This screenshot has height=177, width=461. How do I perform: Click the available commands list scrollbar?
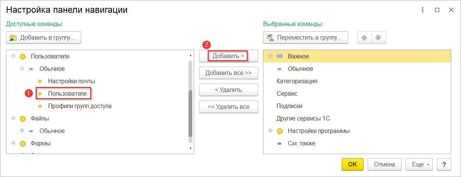(x=190, y=113)
